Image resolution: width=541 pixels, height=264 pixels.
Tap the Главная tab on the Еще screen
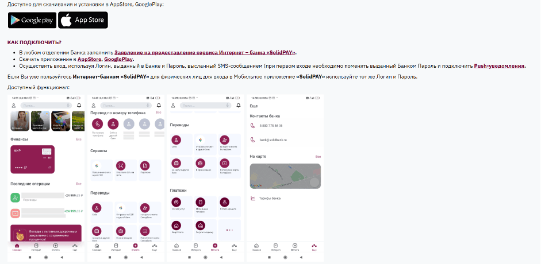(x=256, y=247)
